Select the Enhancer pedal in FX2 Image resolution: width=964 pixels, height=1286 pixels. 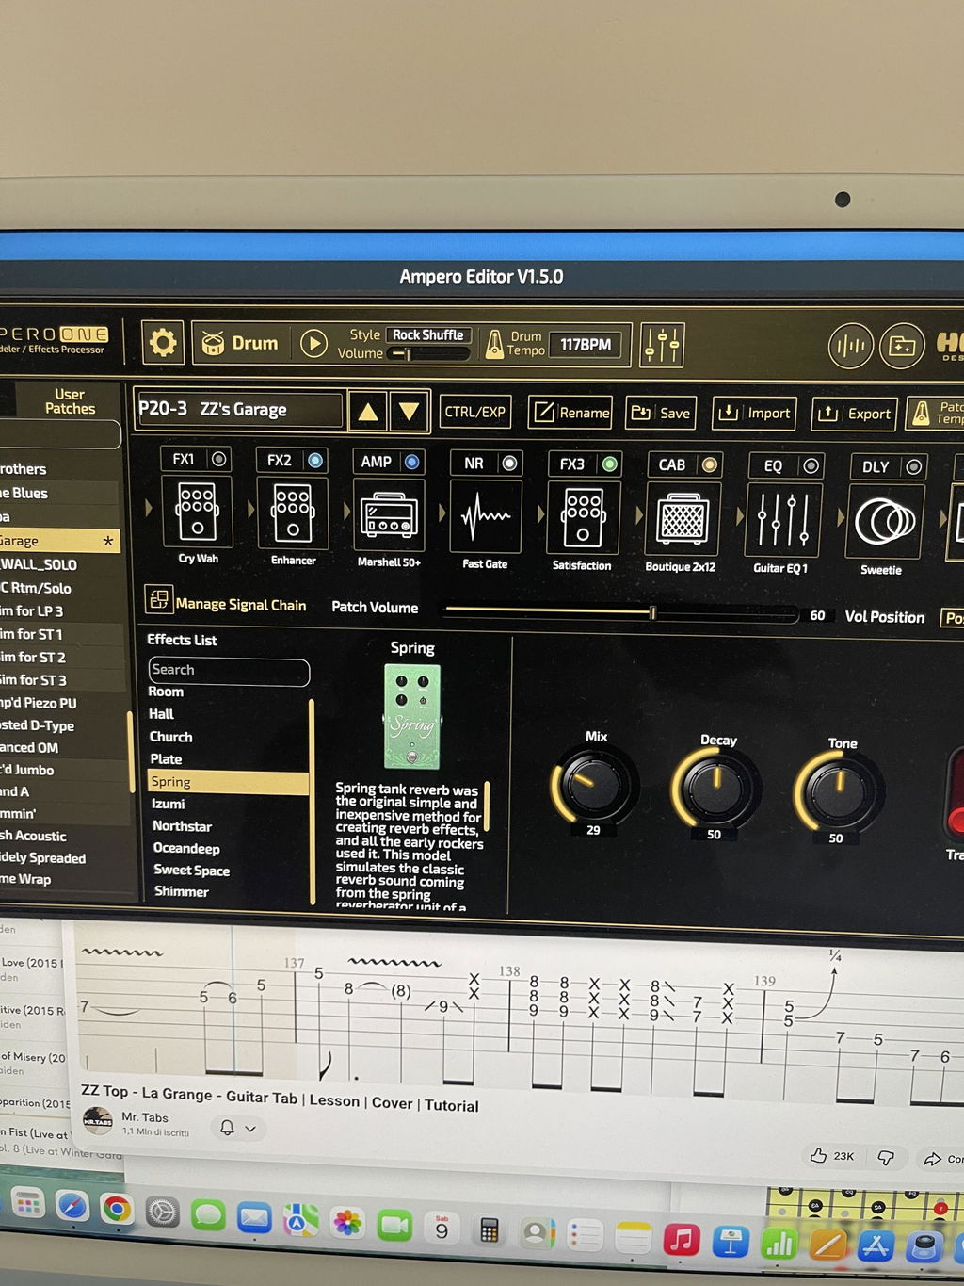293,513
